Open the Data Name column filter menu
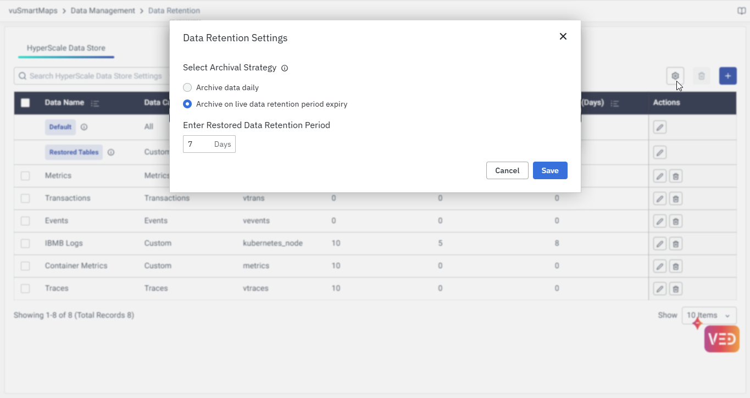 [x=95, y=103]
